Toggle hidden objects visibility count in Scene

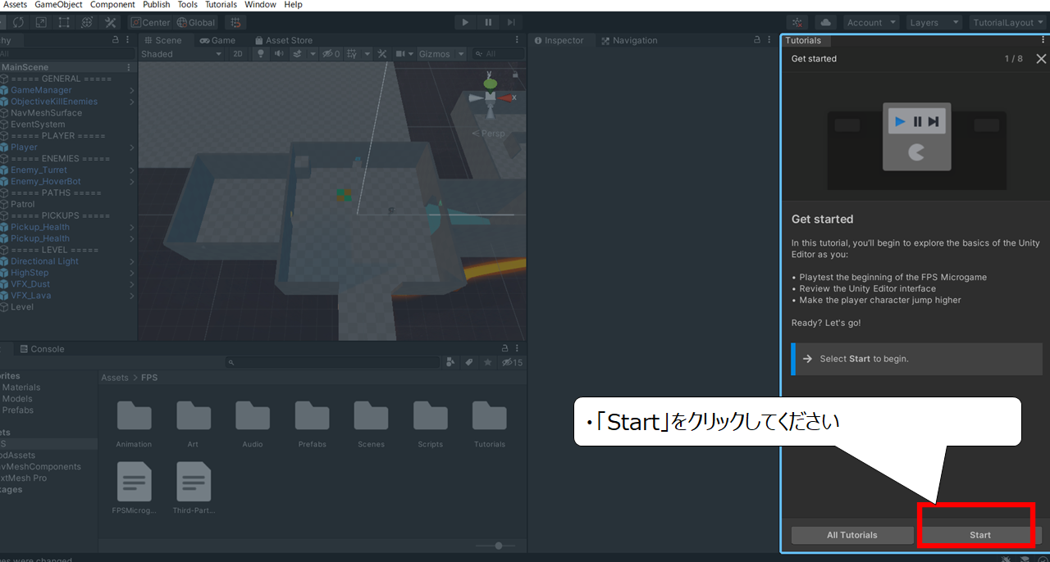[x=331, y=54]
